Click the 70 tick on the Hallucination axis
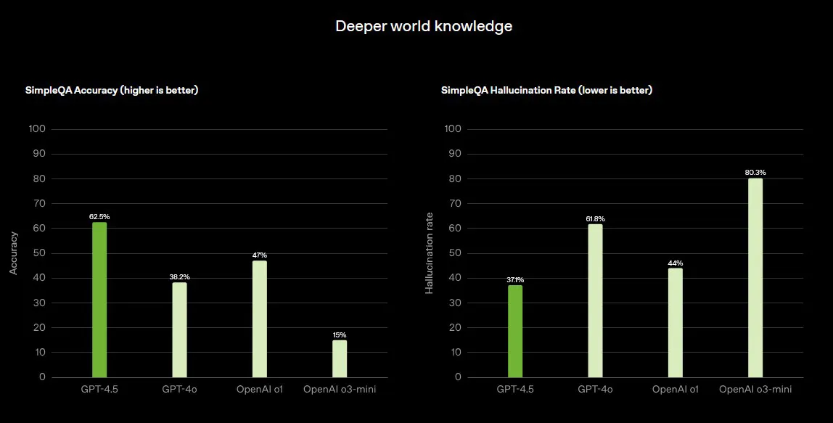 point(455,204)
